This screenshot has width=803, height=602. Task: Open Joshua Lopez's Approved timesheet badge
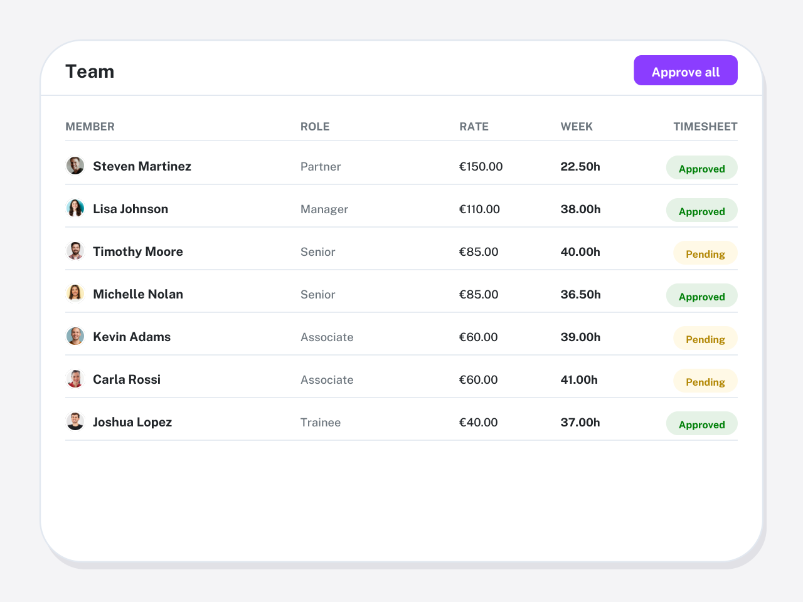pyautogui.click(x=702, y=423)
